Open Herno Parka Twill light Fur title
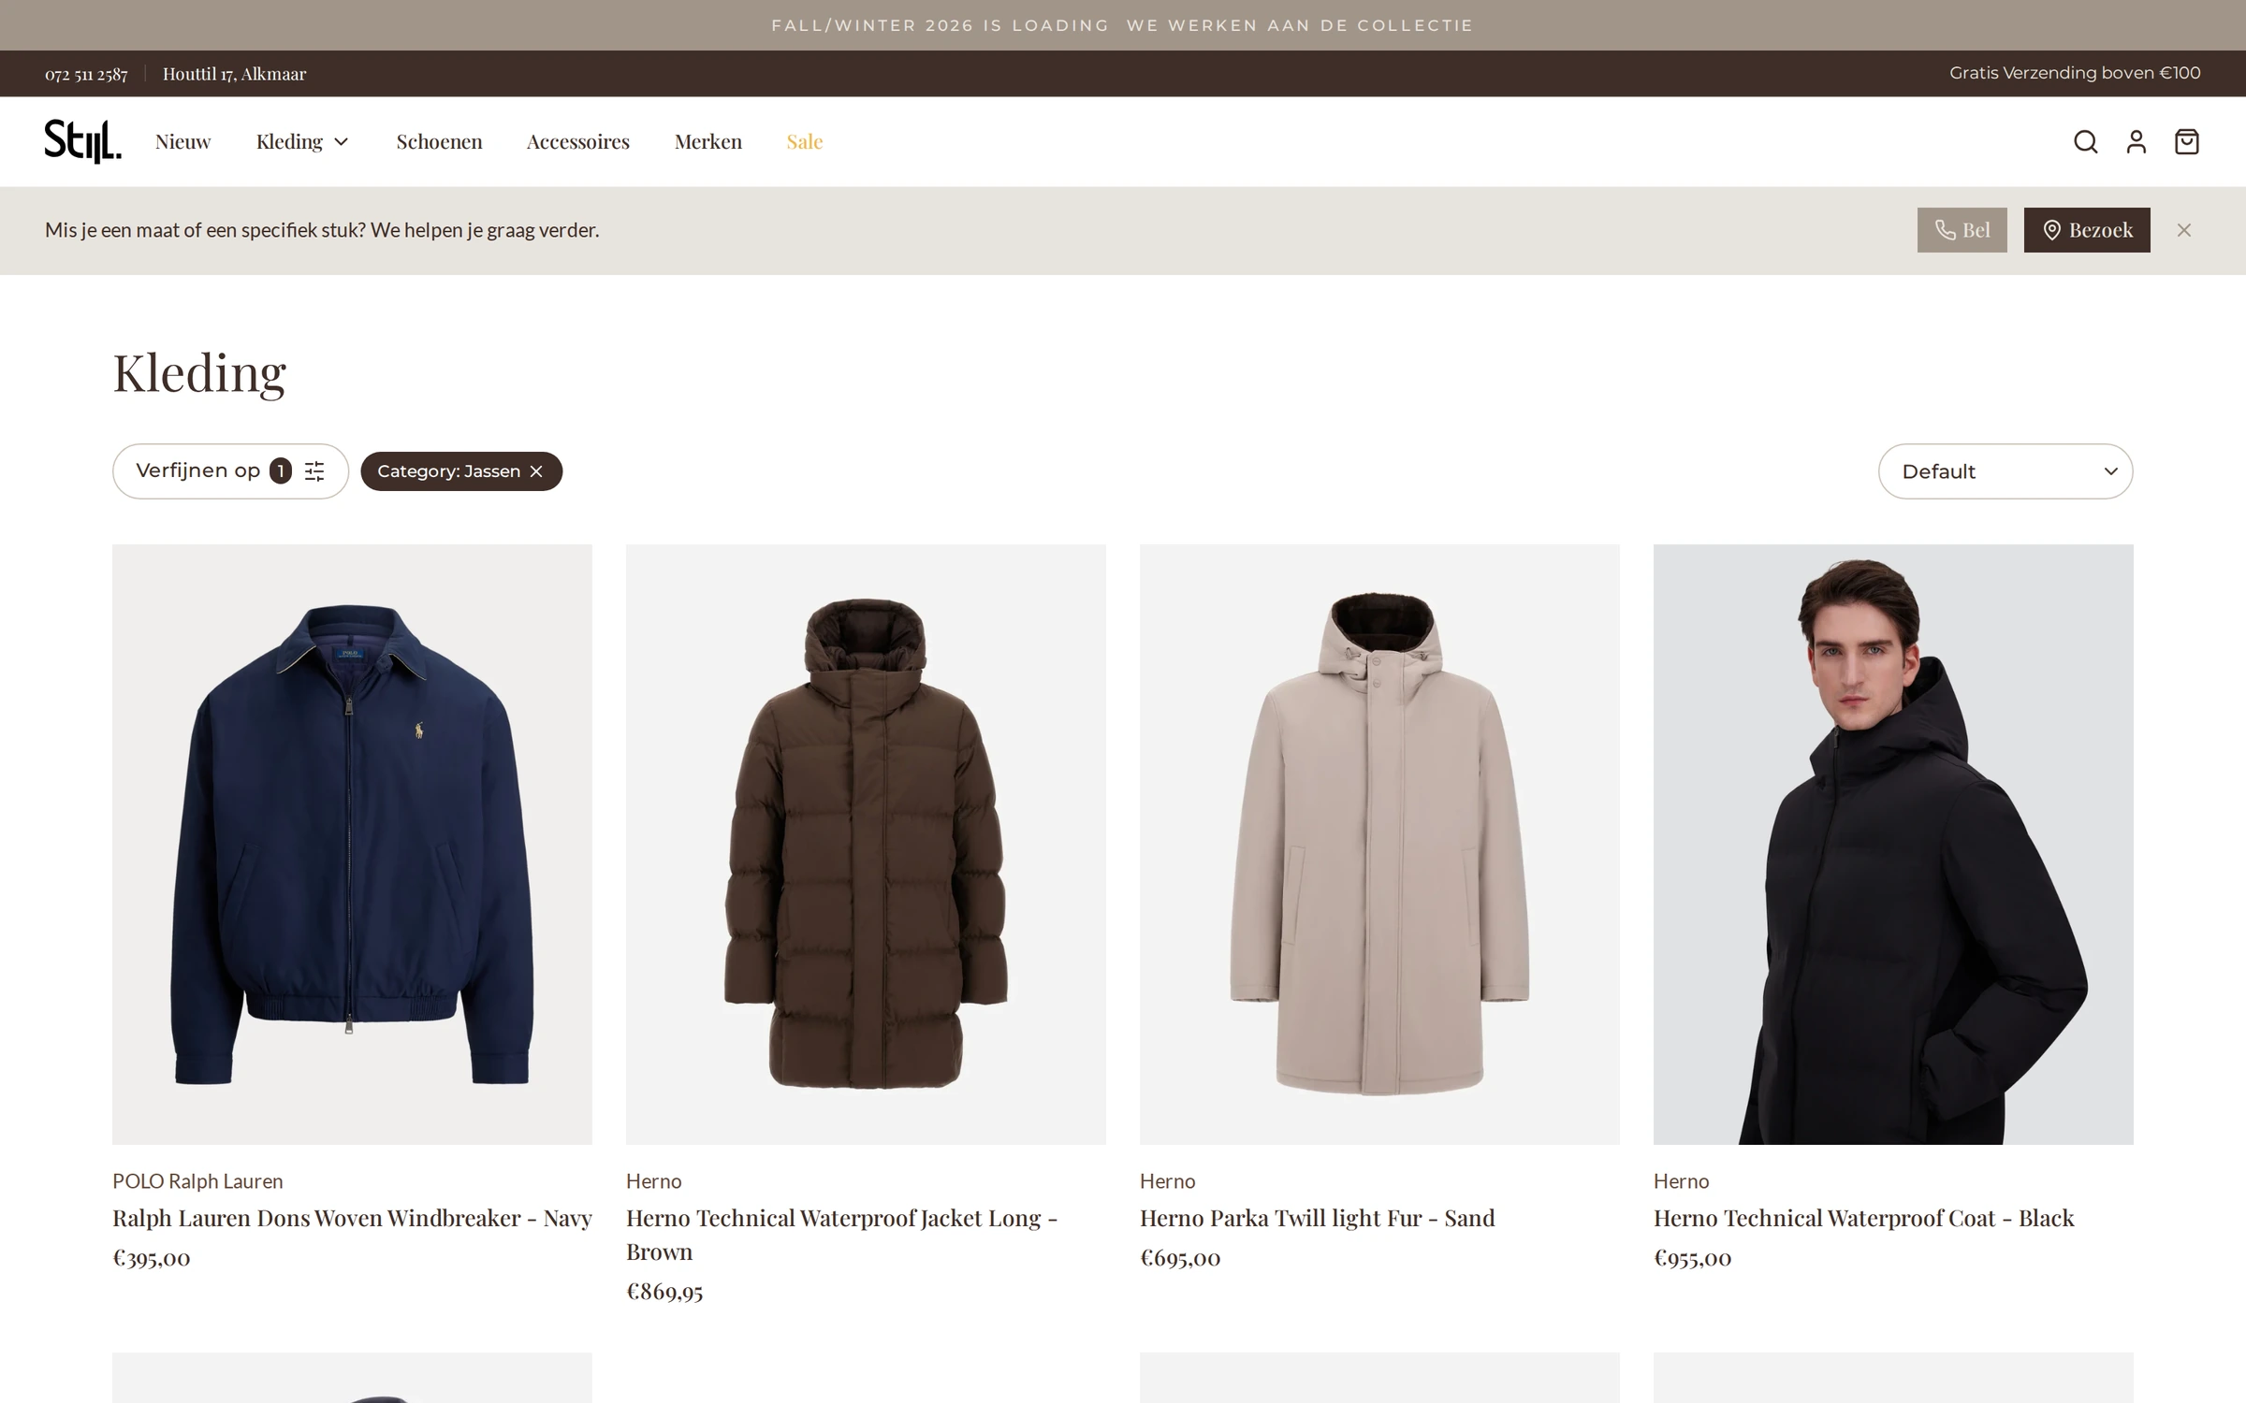 1318,1218
